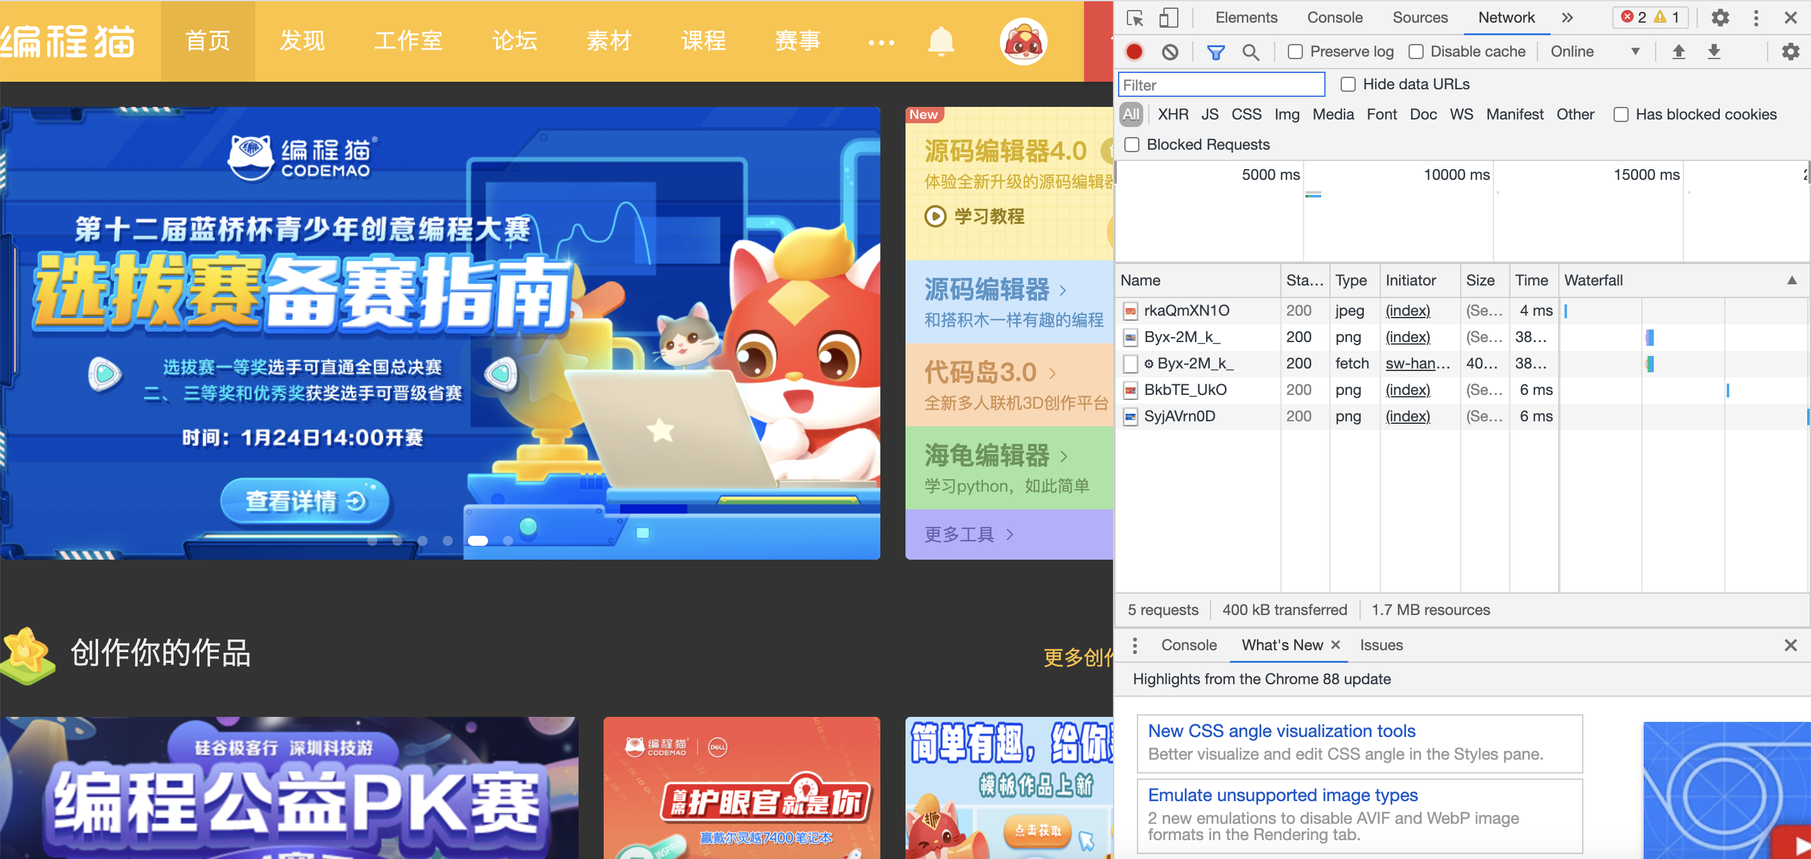Click the red error count badge

(x=1633, y=18)
